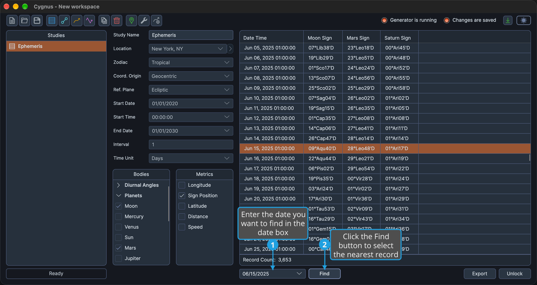Screen dimensions: 537x285
Task: Open the End Date picker dropdown
Action: coord(191,131)
